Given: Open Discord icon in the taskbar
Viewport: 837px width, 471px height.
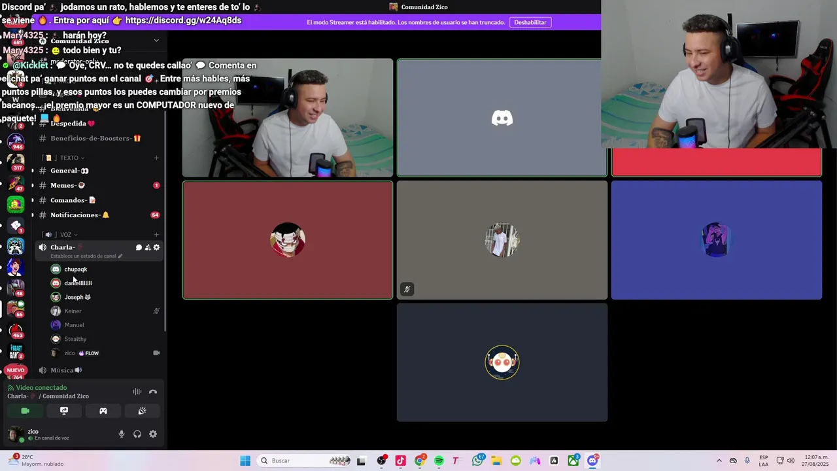Looking at the screenshot, I should click(x=592, y=461).
